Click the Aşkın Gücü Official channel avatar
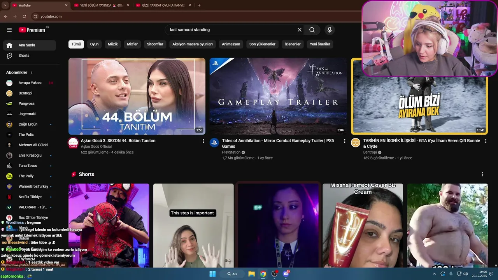498x280 pixels. point(73,143)
